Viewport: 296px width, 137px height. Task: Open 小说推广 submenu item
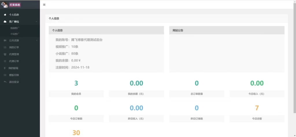pos(15,34)
